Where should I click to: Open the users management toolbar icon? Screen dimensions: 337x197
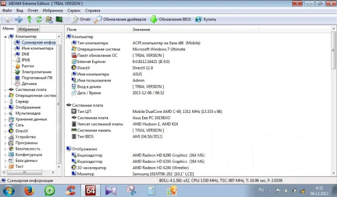point(49,19)
